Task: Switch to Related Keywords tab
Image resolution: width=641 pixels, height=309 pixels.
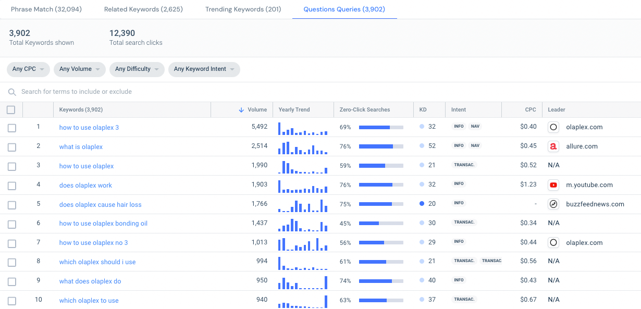Action: point(143,9)
